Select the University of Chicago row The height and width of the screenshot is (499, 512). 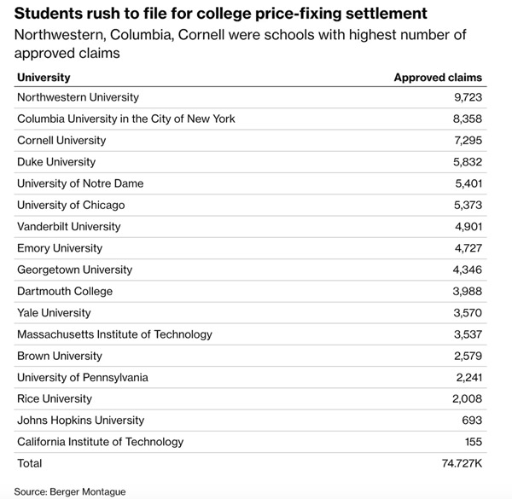point(250,205)
